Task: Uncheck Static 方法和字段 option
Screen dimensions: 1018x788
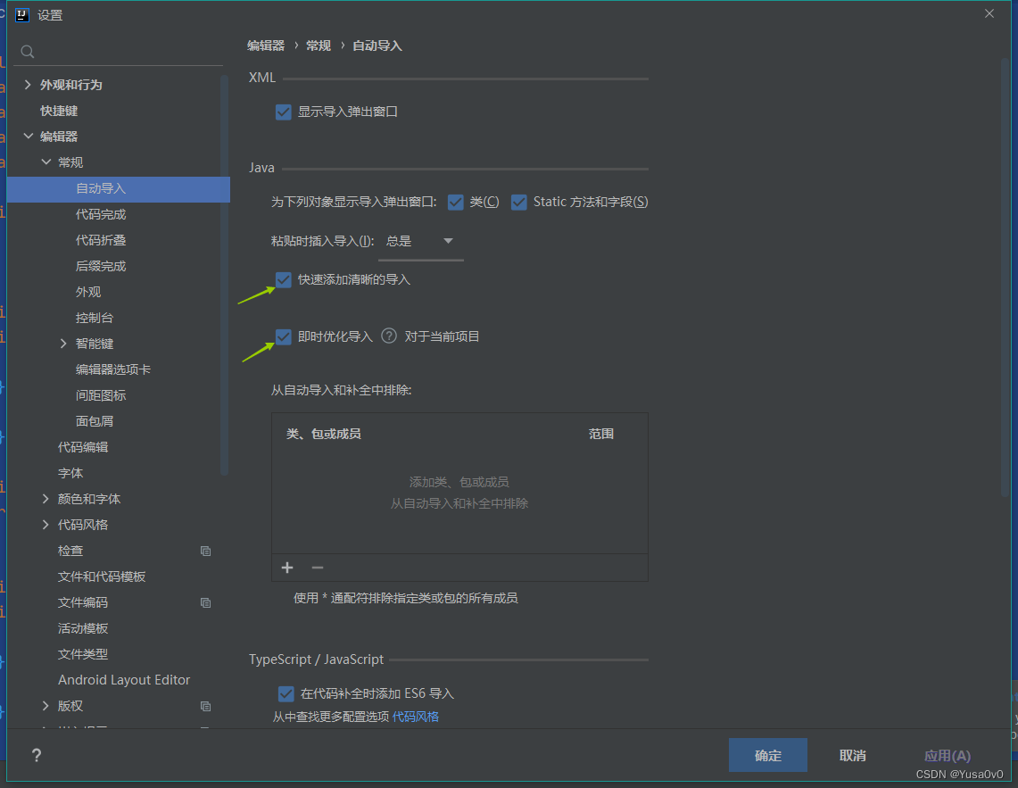Action: pyautogui.click(x=518, y=202)
